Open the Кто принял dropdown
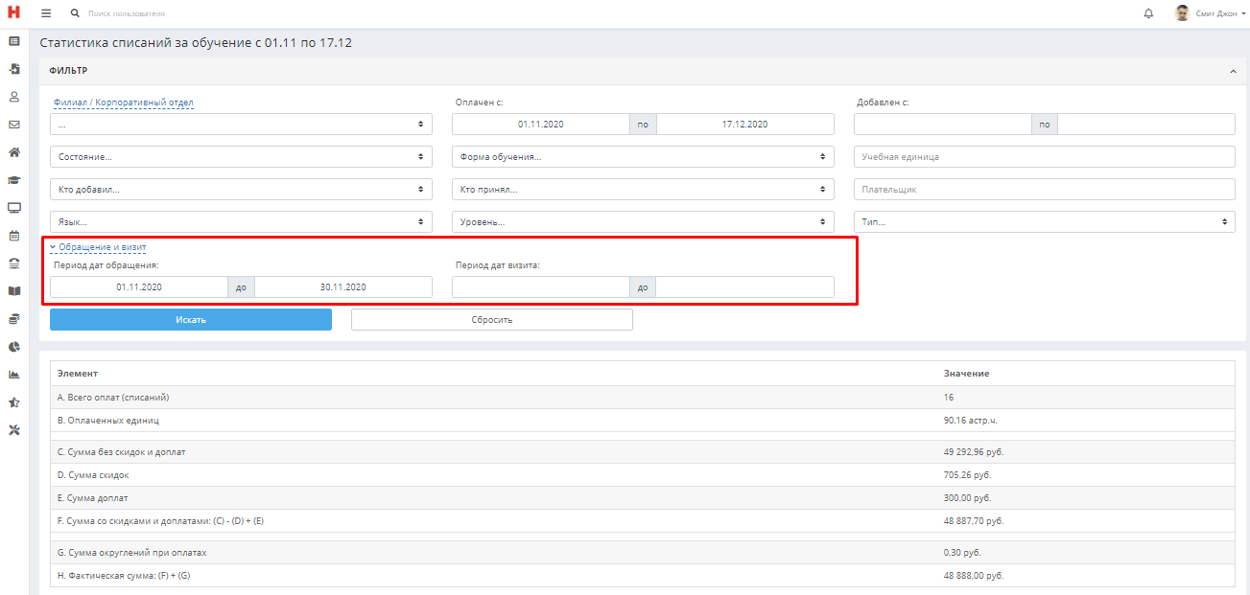The width and height of the screenshot is (1250, 595). point(643,189)
